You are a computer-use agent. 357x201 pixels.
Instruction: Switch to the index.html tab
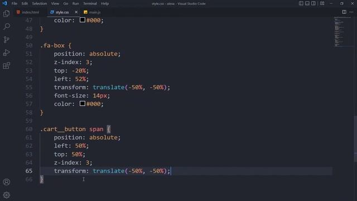28,12
